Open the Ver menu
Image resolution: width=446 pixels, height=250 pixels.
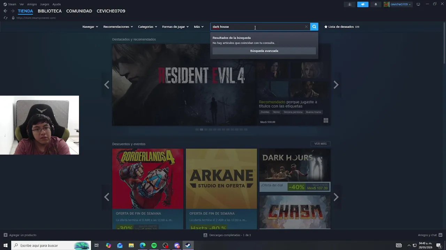22,4
